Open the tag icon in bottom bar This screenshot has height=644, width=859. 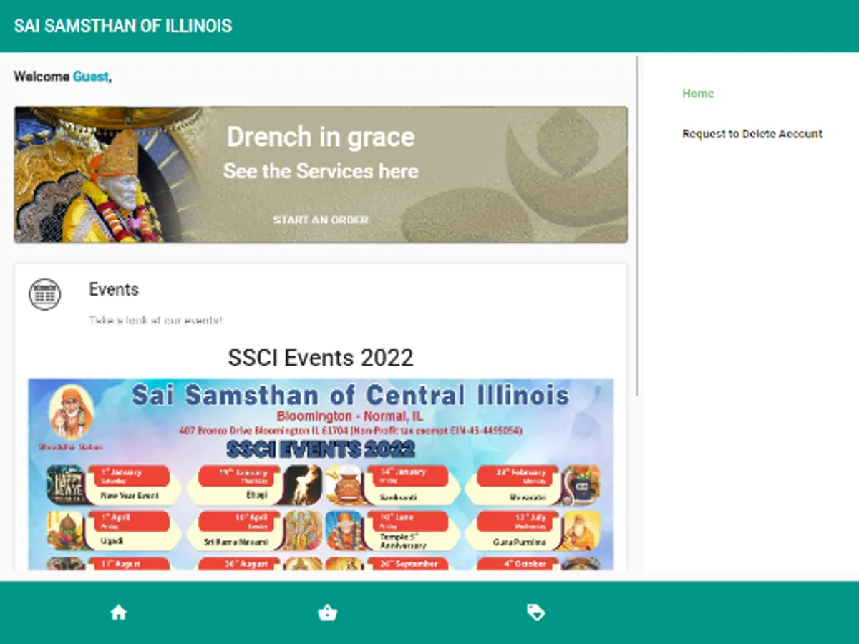pos(535,613)
